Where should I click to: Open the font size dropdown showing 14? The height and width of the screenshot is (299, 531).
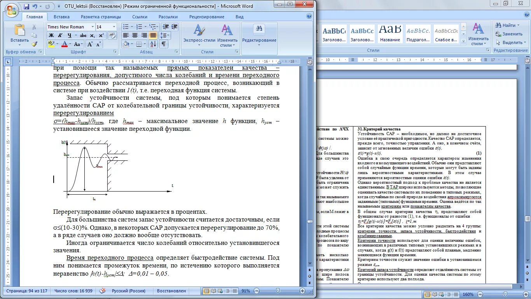(114, 27)
